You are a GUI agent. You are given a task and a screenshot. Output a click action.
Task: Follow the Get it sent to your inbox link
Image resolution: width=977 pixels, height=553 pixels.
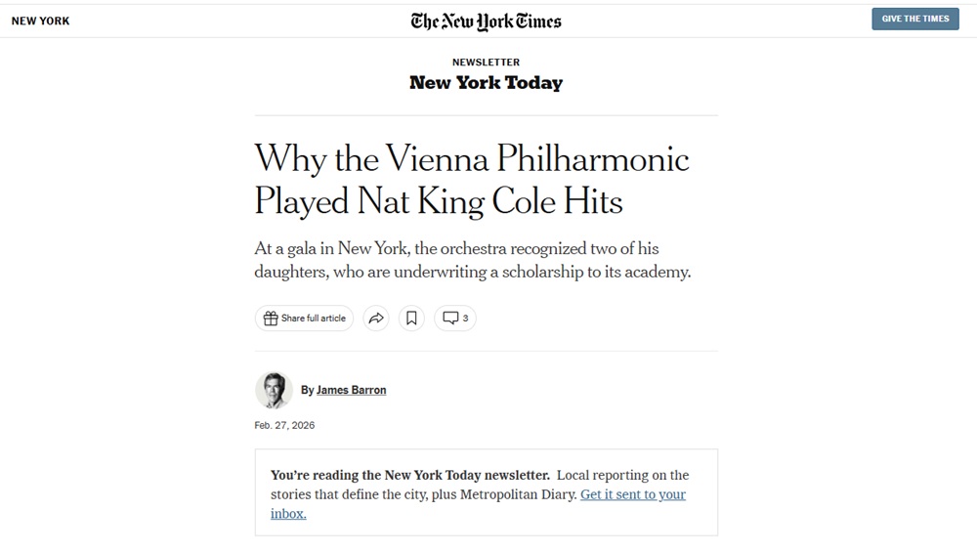click(632, 494)
